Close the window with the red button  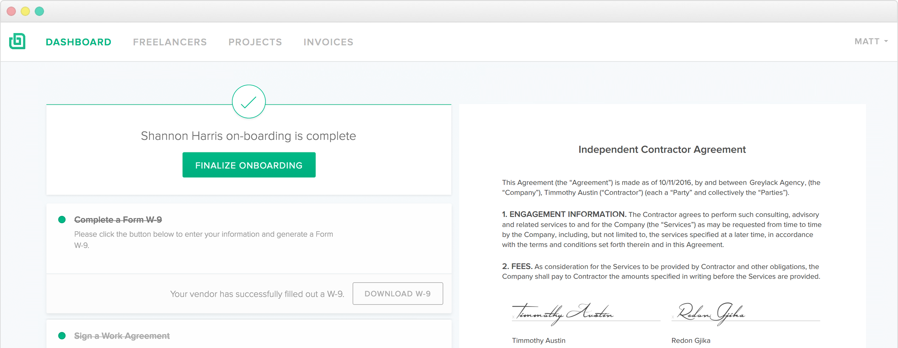click(11, 11)
